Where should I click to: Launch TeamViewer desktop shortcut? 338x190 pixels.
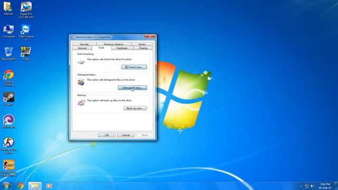(x=26, y=32)
